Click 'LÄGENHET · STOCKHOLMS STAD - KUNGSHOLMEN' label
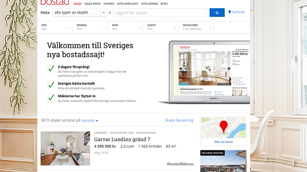 click(x=125, y=133)
